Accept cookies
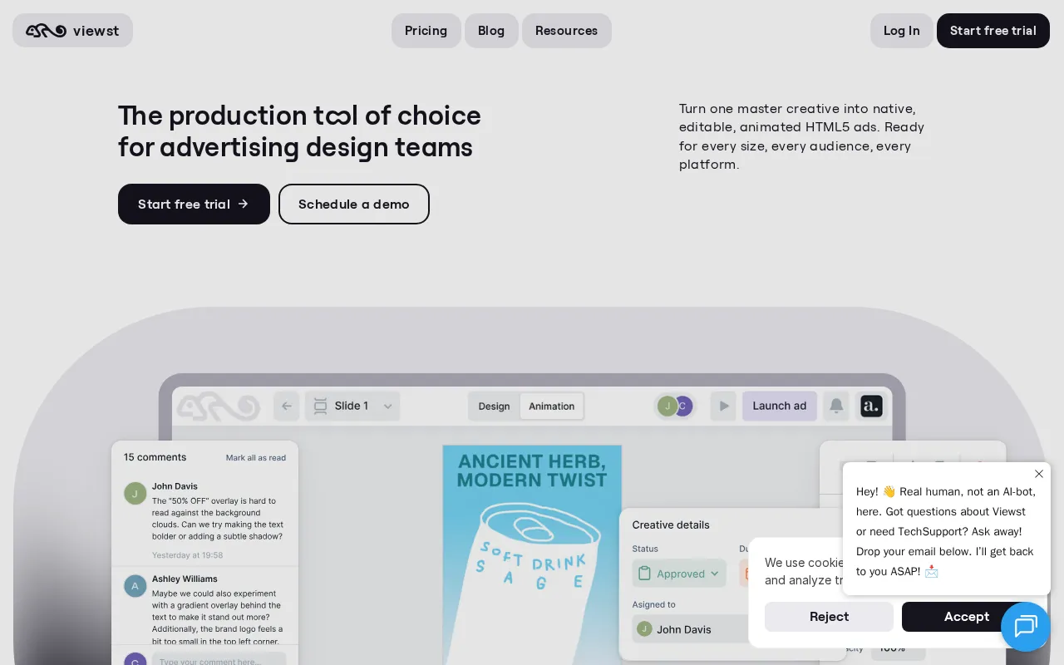 click(x=966, y=617)
